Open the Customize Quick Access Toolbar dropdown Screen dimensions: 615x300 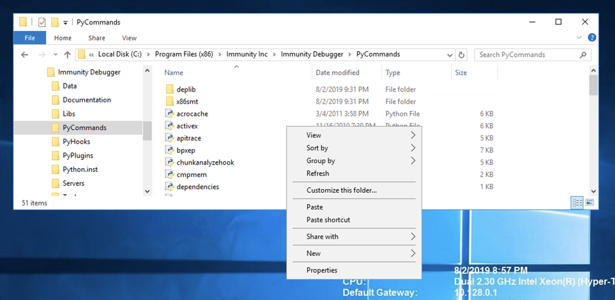pos(66,23)
